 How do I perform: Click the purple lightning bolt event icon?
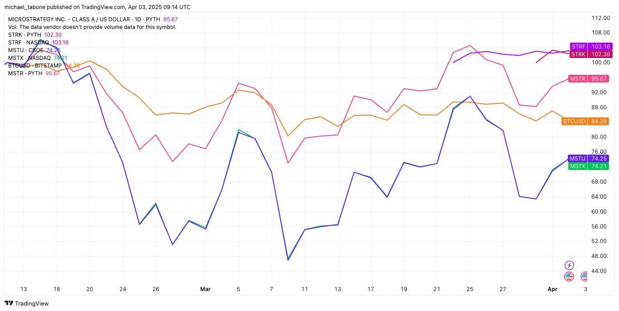click(570, 265)
